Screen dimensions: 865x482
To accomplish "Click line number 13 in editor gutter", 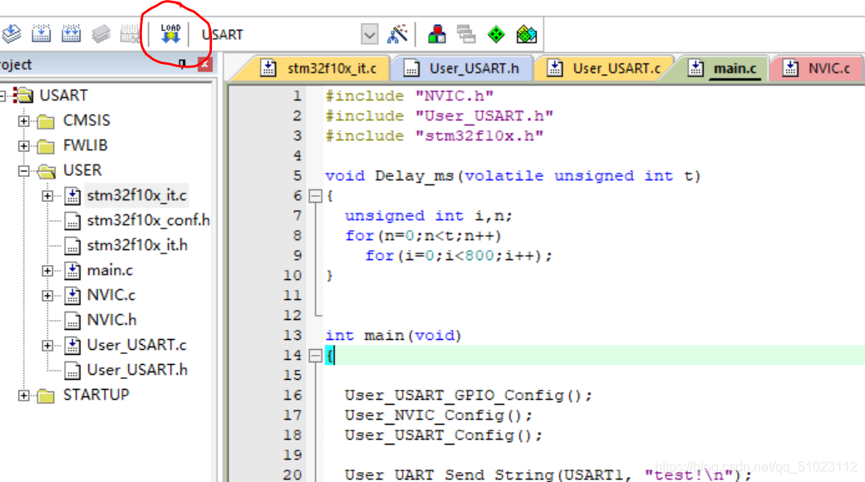I will (292, 335).
